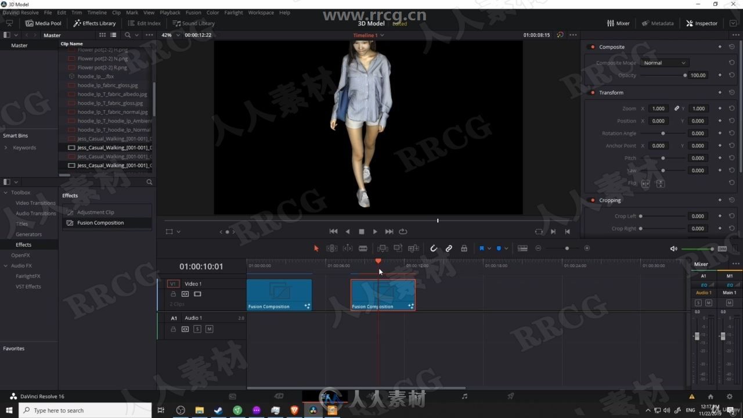Select Video Transitions in Toolbox
This screenshot has height=418, width=743.
pyautogui.click(x=35, y=203)
